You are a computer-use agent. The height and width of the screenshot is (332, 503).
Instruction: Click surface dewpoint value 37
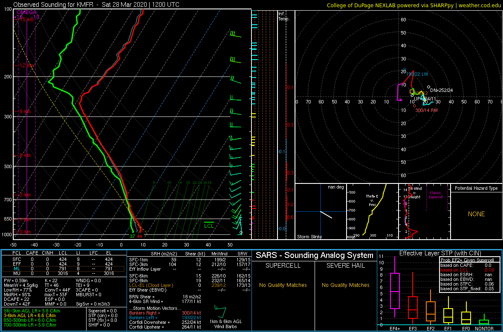point(132,237)
